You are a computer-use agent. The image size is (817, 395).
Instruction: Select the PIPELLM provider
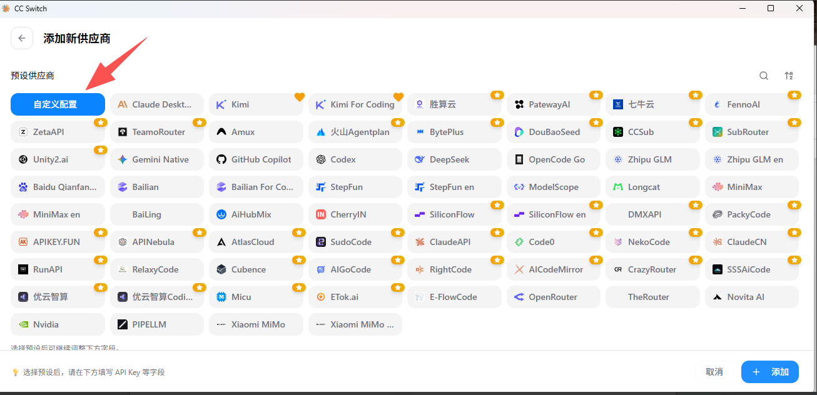[x=157, y=324]
